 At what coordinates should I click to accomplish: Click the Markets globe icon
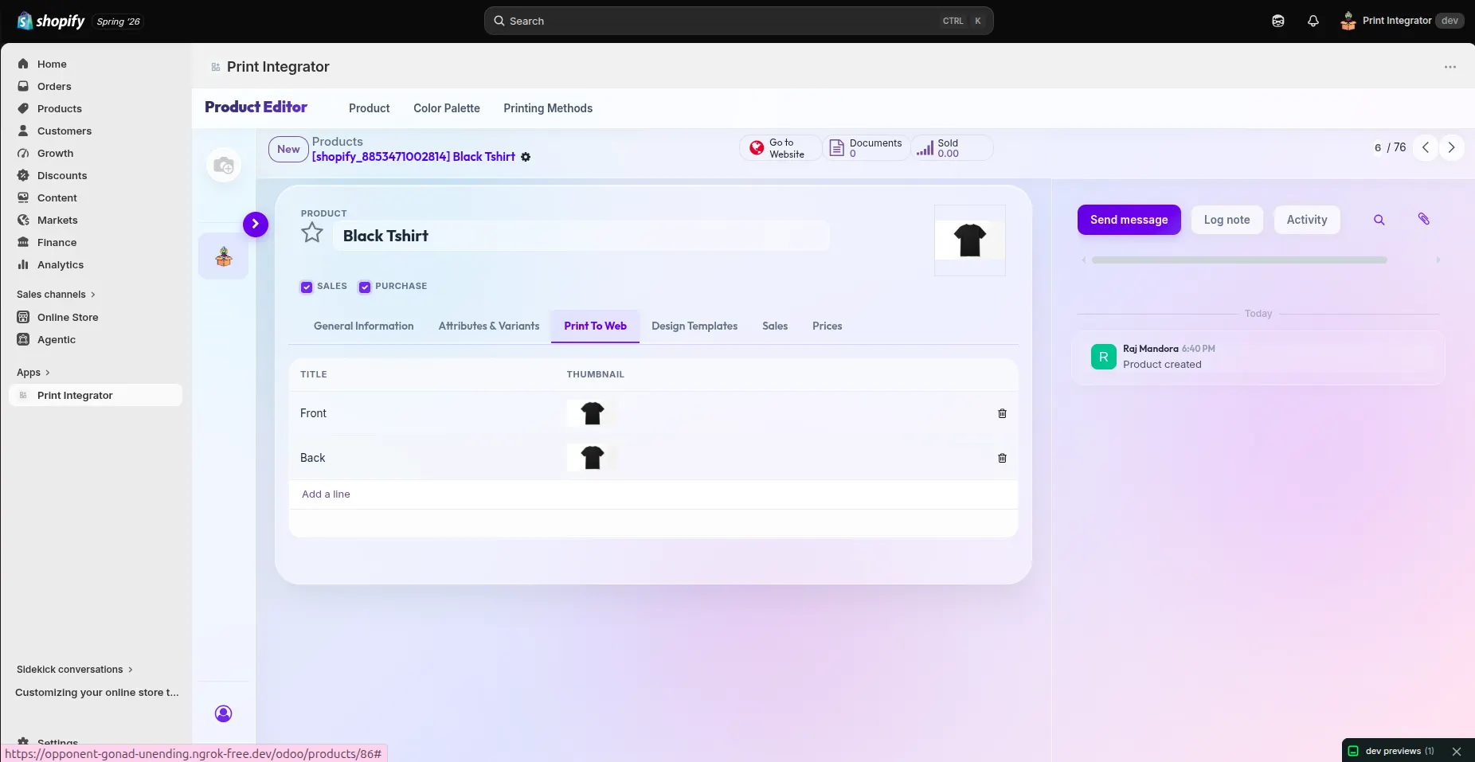tap(23, 220)
